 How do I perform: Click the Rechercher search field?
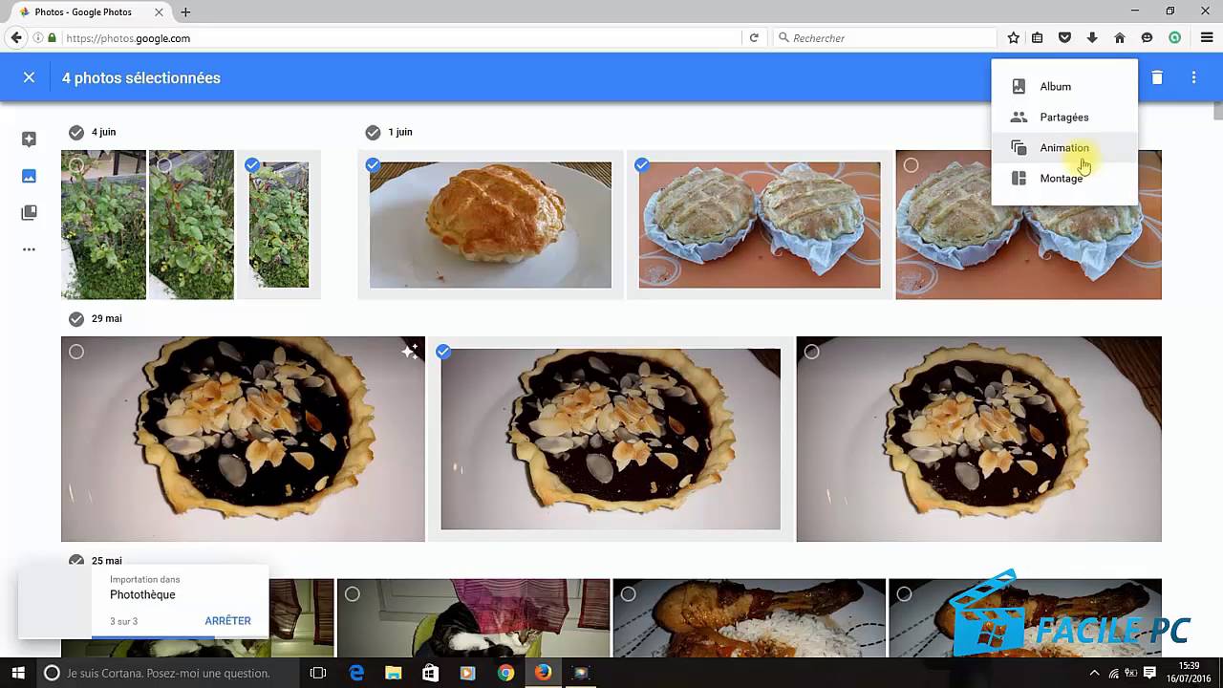point(884,38)
